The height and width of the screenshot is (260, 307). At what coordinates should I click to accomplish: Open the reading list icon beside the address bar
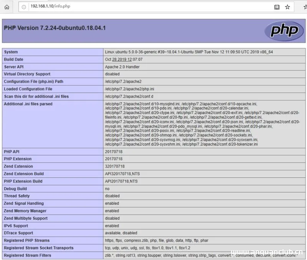tap(277, 7)
